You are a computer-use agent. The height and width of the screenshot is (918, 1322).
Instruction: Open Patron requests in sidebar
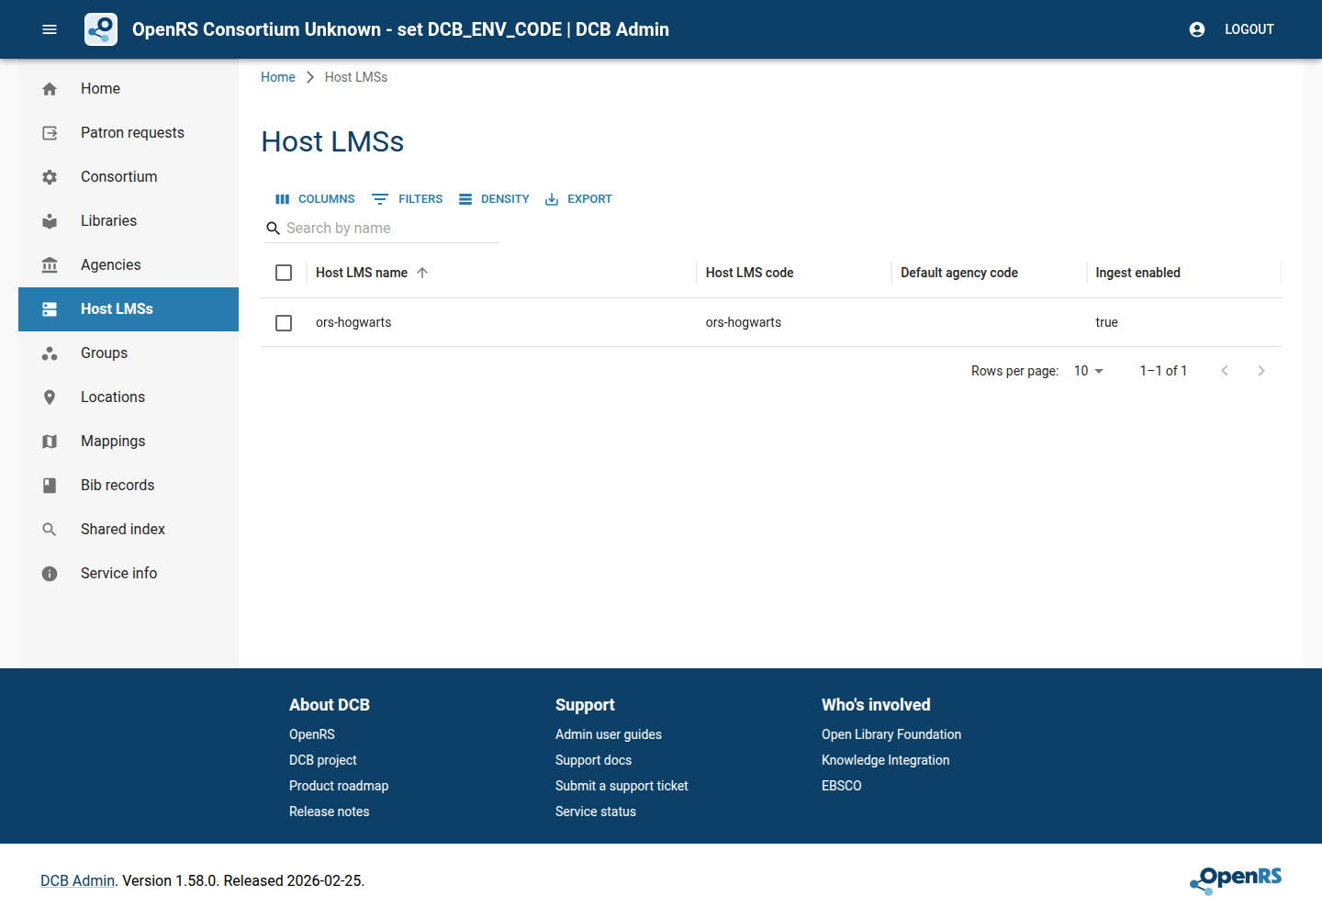click(x=129, y=133)
